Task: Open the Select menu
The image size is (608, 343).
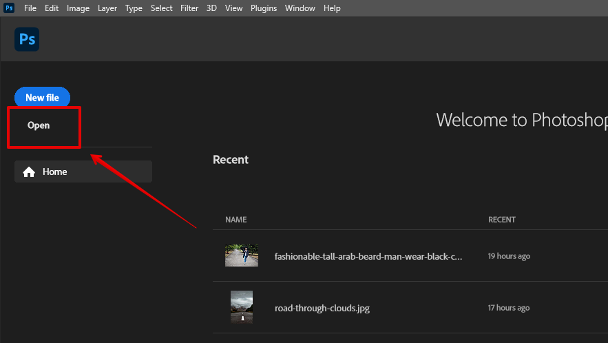Action: (x=161, y=8)
